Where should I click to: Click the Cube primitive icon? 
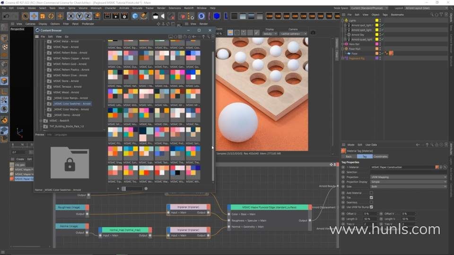point(135,16)
